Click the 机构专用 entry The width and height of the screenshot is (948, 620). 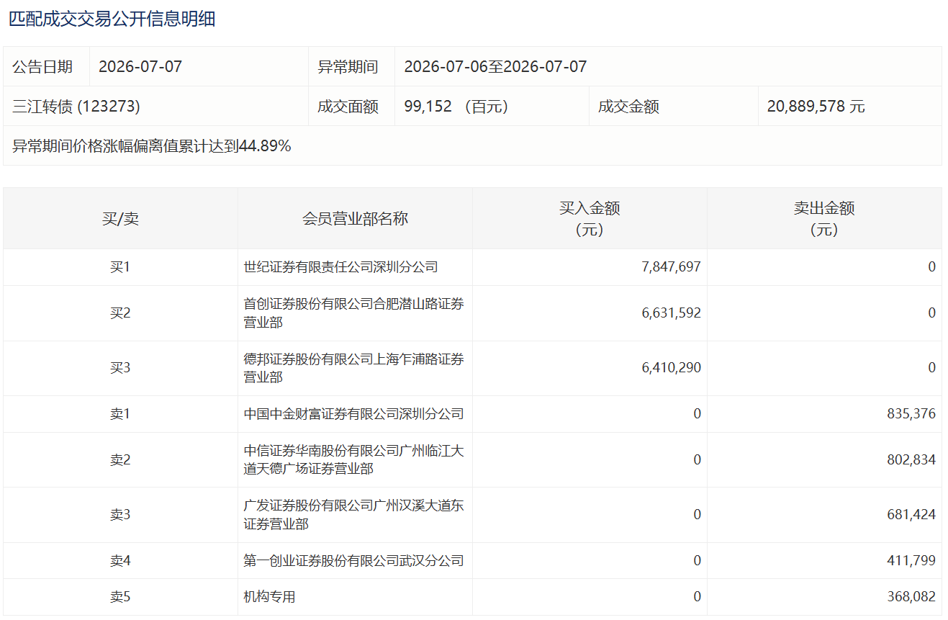[269, 597]
